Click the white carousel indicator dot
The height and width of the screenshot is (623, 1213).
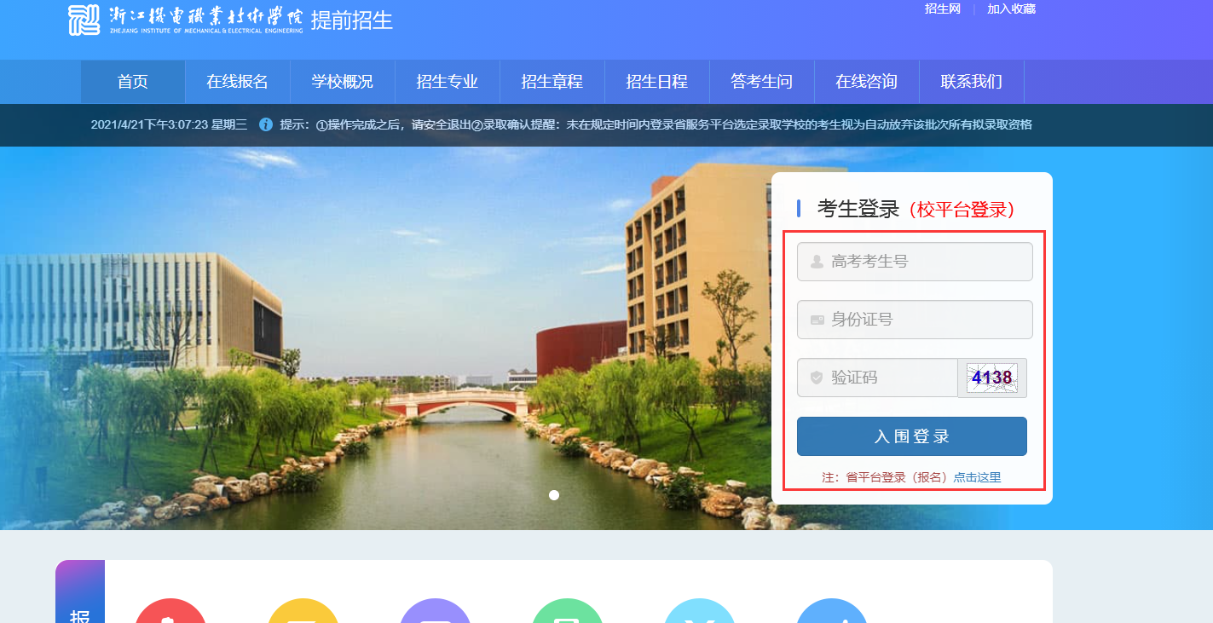[x=554, y=495]
